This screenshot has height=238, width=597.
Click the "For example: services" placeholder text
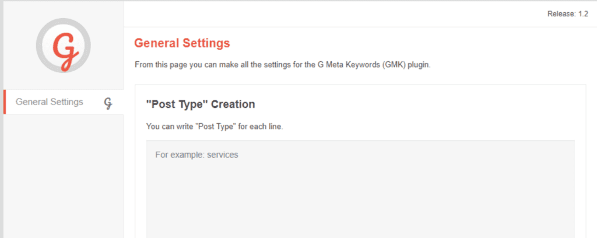coord(197,155)
